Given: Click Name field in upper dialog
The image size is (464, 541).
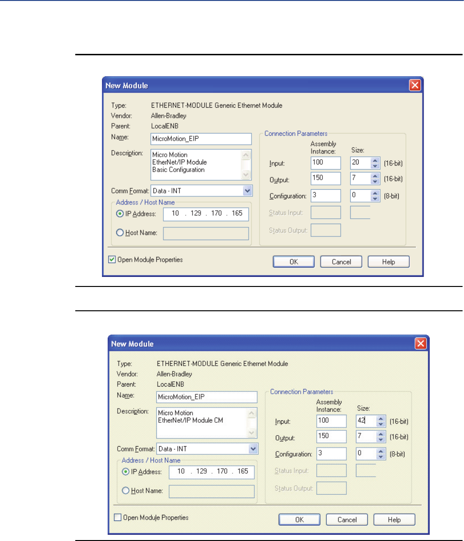Looking at the screenshot, I should pos(201,139).
